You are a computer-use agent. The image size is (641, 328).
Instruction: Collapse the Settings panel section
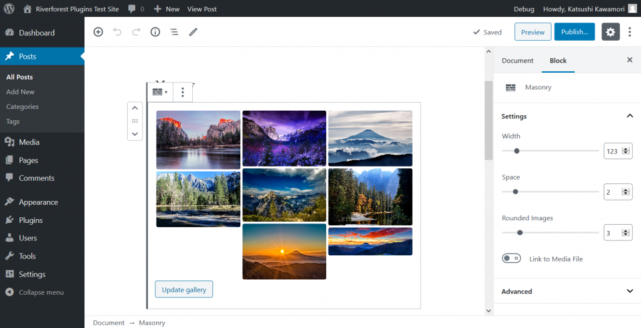coord(630,116)
